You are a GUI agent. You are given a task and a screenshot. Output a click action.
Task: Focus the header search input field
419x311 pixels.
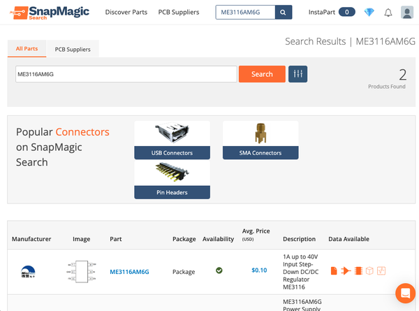245,13
